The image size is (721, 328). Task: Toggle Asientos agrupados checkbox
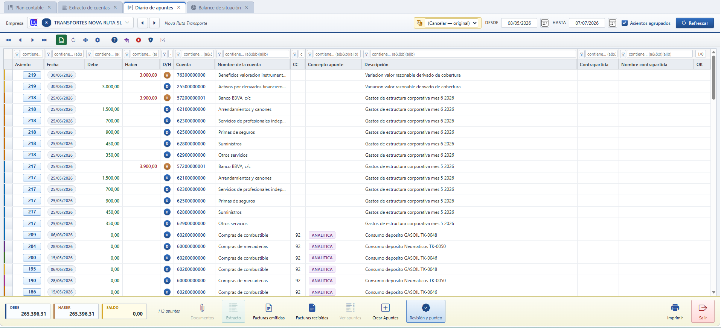[625, 23]
